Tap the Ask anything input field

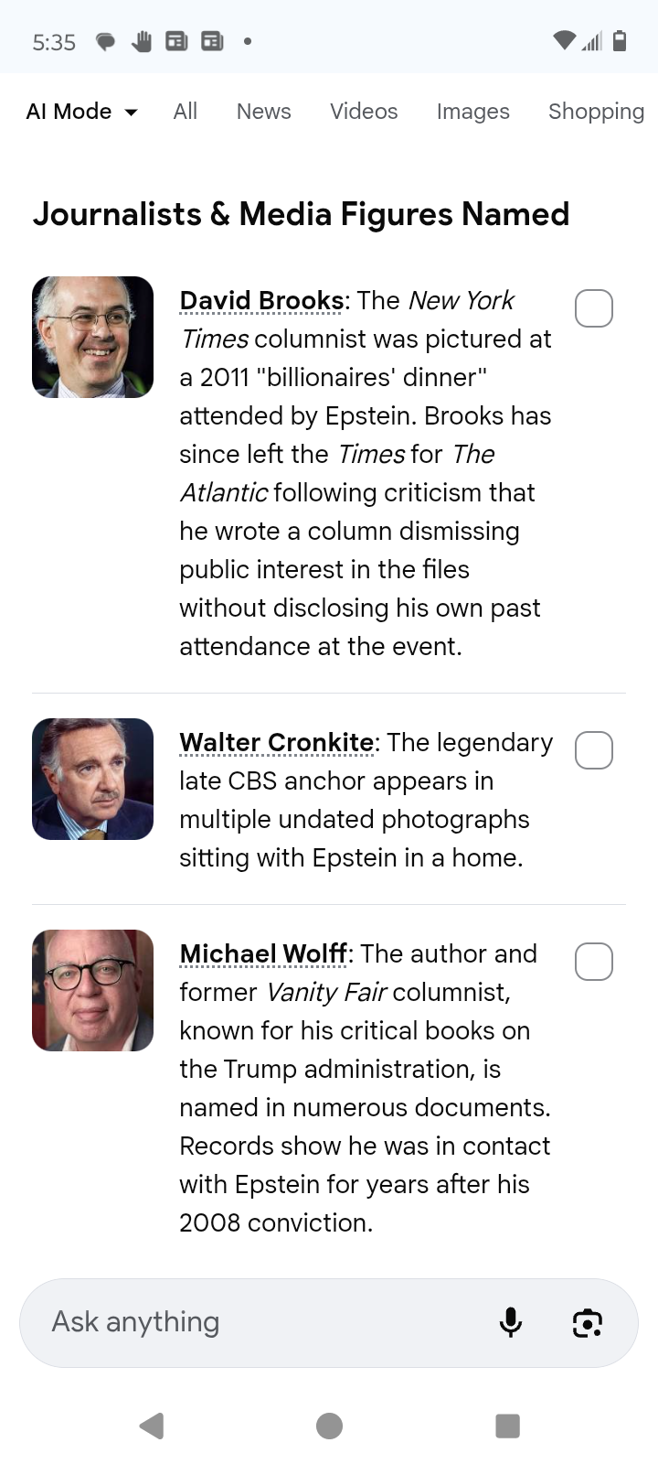point(256,1322)
